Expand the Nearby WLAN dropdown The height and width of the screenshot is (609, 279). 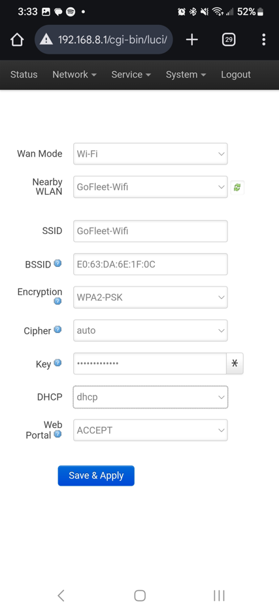tap(150, 187)
